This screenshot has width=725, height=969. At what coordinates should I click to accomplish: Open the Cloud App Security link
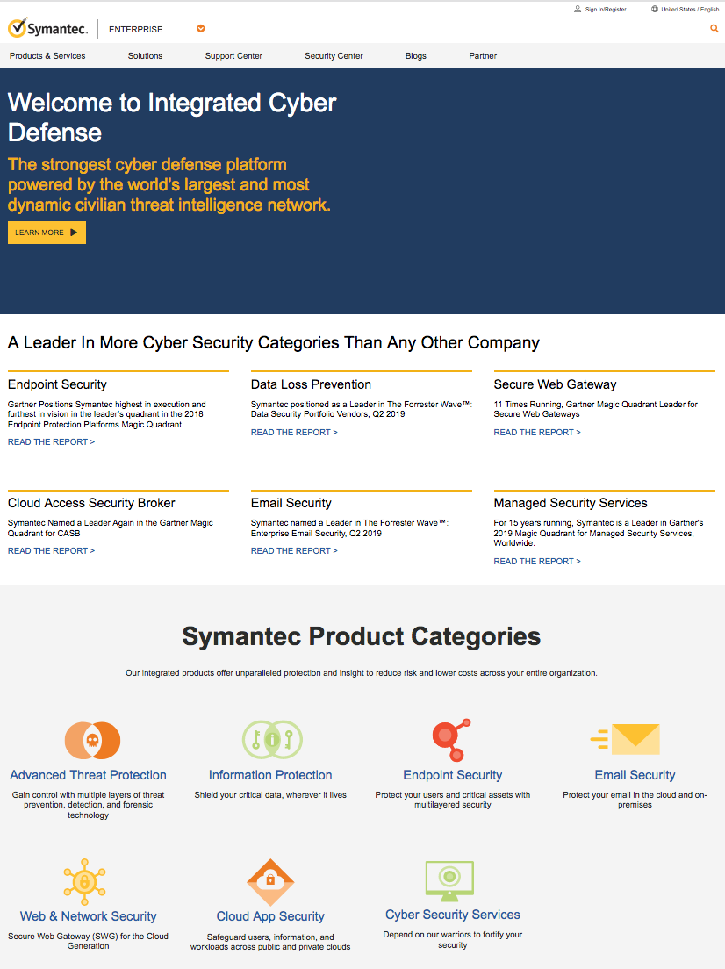[270, 916]
